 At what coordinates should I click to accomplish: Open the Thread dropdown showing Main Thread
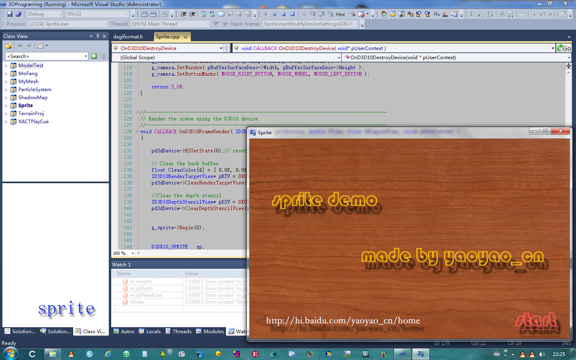tap(208, 24)
